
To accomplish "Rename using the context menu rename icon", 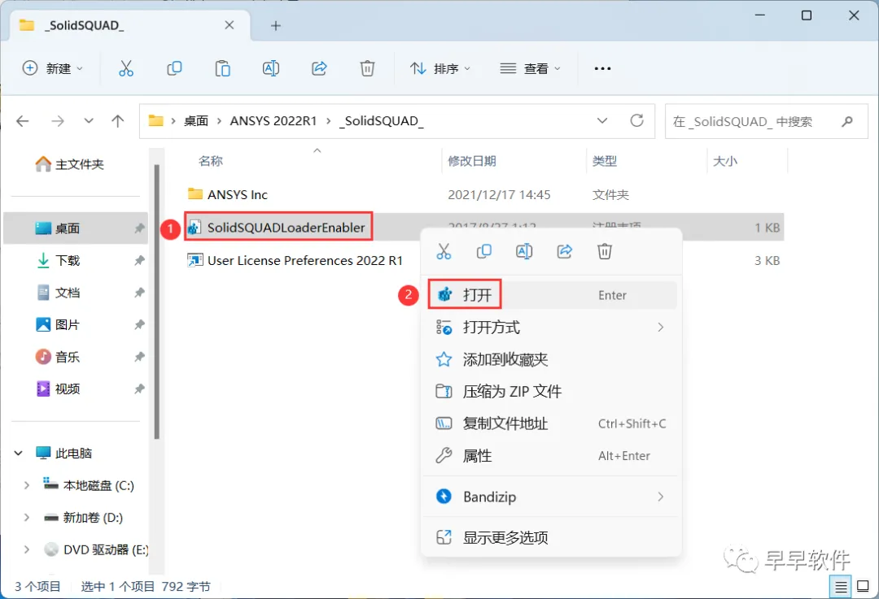I will pyautogui.click(x=524, y=251).
